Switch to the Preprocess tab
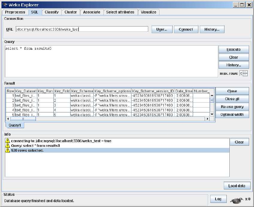254x207 pixels. point(15,12)
